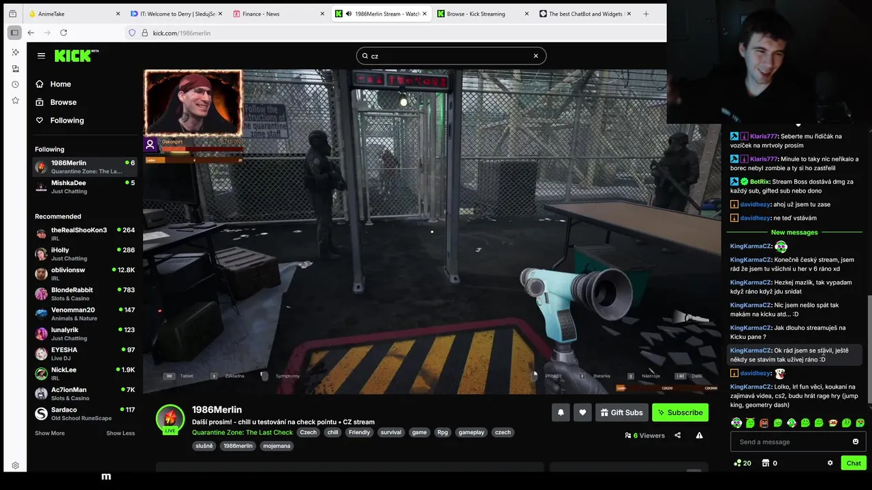Open the Kick hamburger menu
The width and height of the screenshot is (872, 490).
coord(41,56)
